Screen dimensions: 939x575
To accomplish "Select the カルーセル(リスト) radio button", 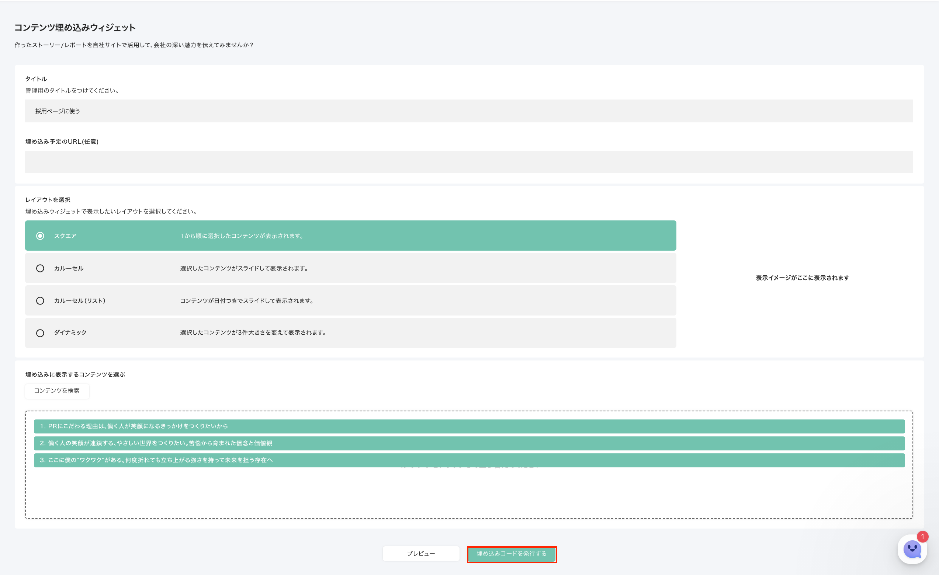I will 40,300.
